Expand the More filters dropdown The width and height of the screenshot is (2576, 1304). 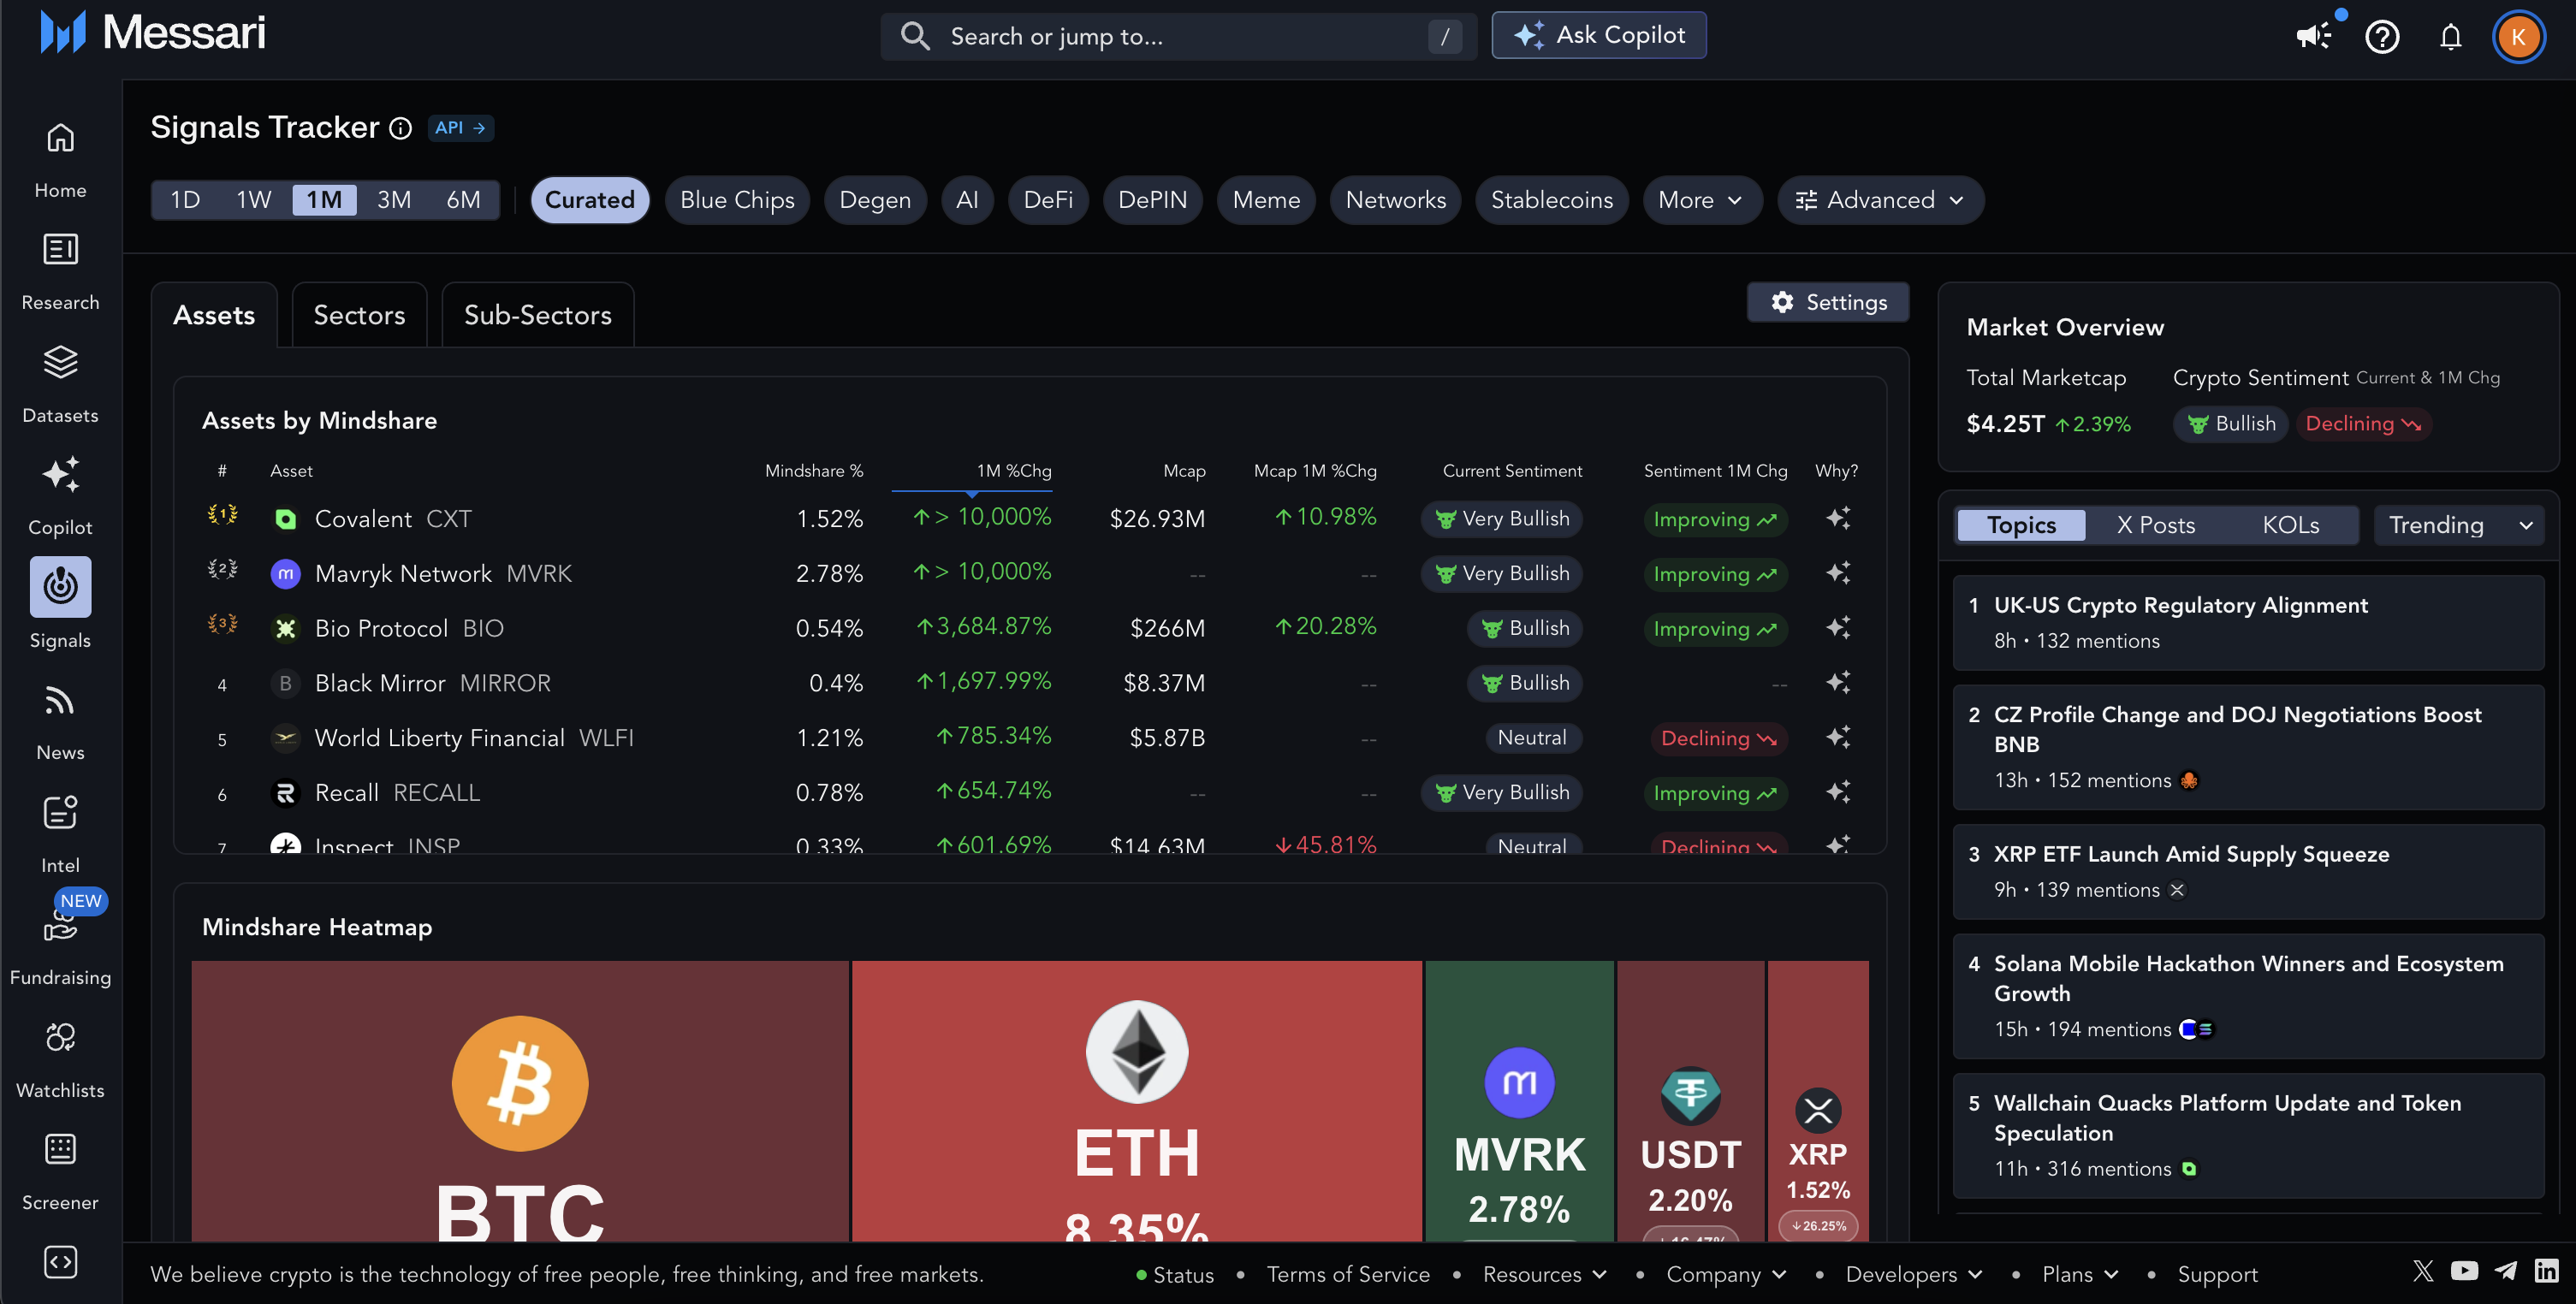pyautogui.click(x=1701, y=200)
